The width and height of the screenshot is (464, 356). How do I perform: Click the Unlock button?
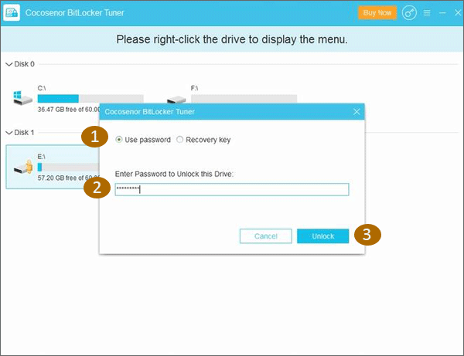point(322,236)
